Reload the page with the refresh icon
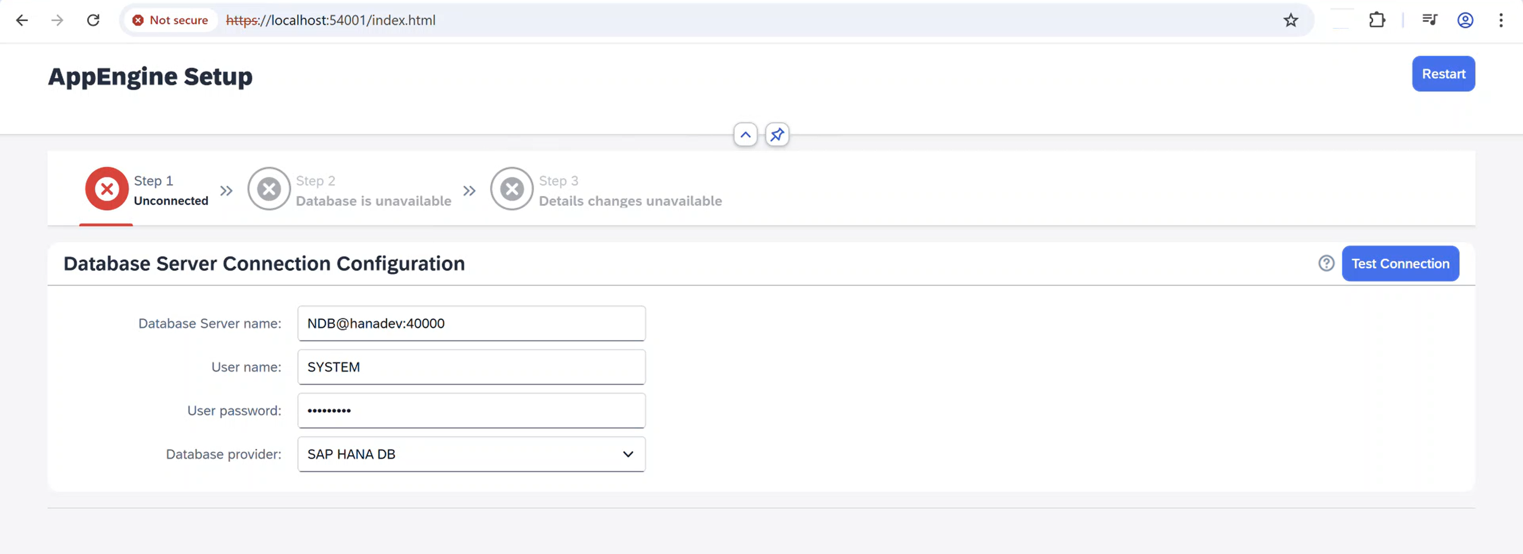 (94, 20)
